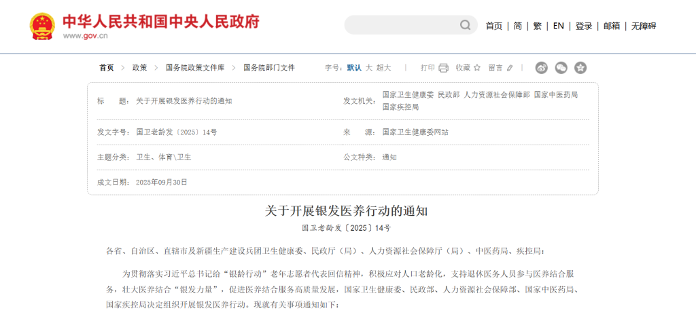Click the printer icon

tap(444, 68)
